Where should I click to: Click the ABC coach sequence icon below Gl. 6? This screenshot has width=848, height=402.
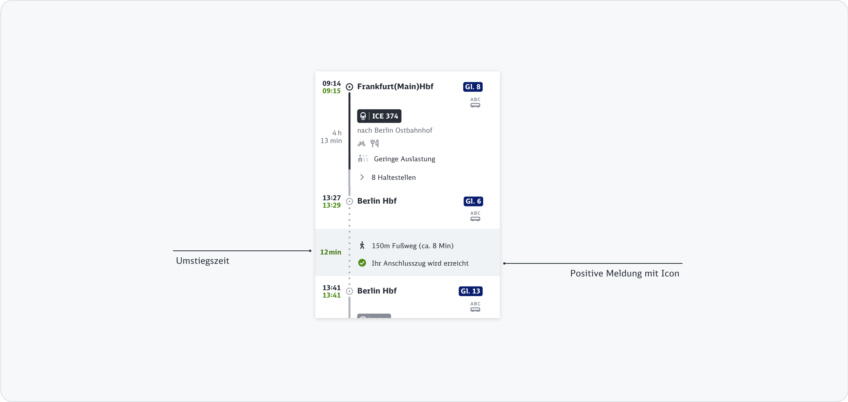point(475,216)
